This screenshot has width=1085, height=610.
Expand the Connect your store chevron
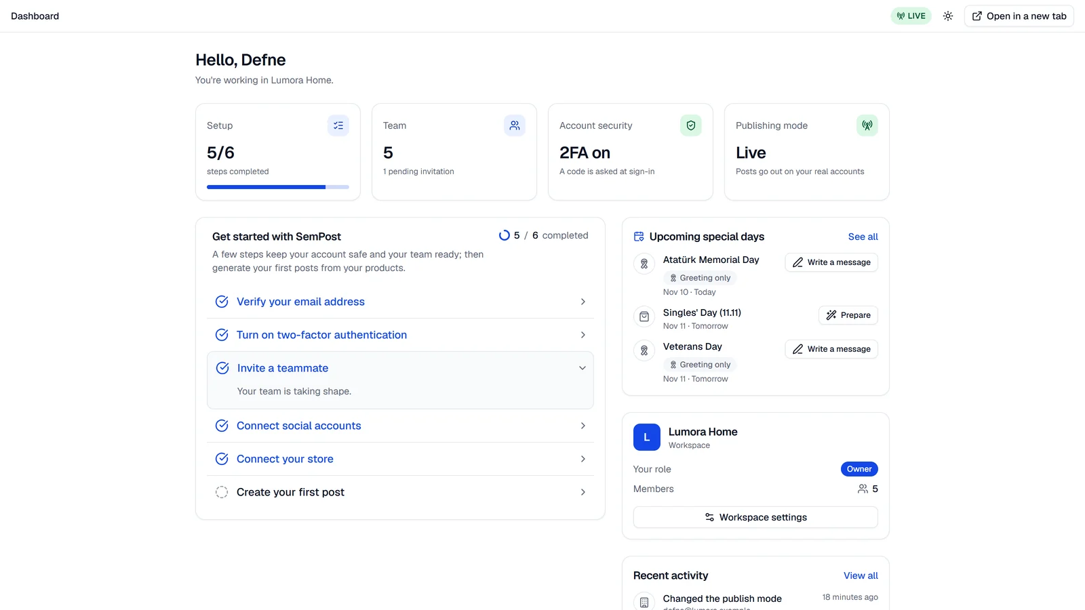(583, 459)
